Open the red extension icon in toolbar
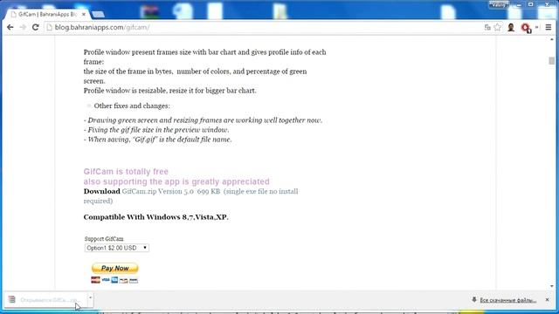The height and width of the screenshot is (314, 559). [x=526, y=27]
